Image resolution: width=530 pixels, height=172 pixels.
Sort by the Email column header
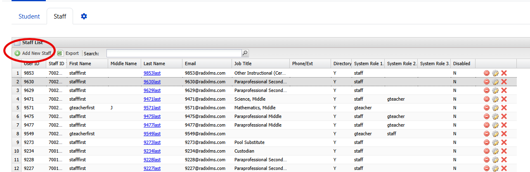tap(207, 64)
